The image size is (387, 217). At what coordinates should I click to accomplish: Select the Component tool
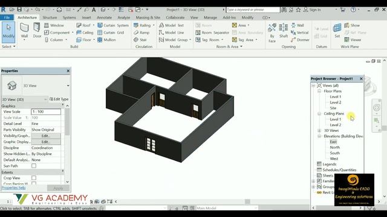58,33
